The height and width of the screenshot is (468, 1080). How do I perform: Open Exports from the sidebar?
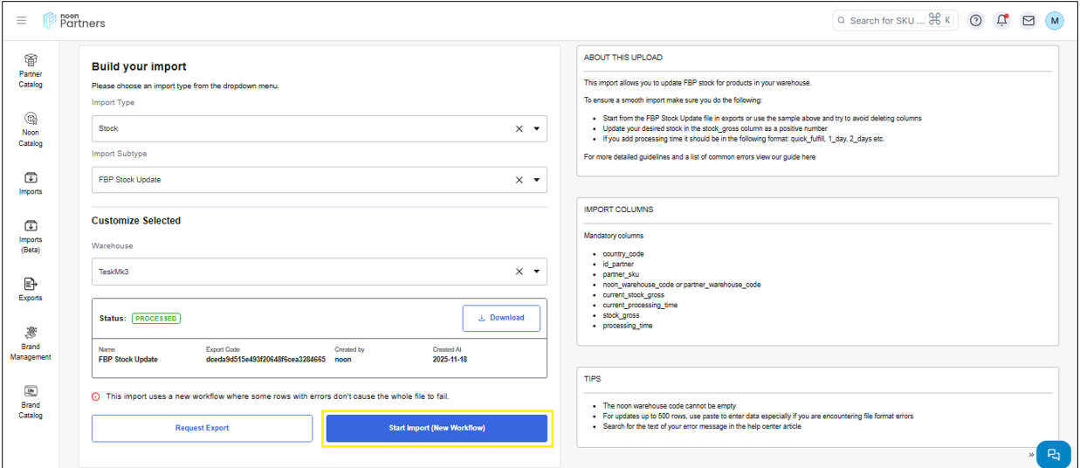tap(31, 289)
